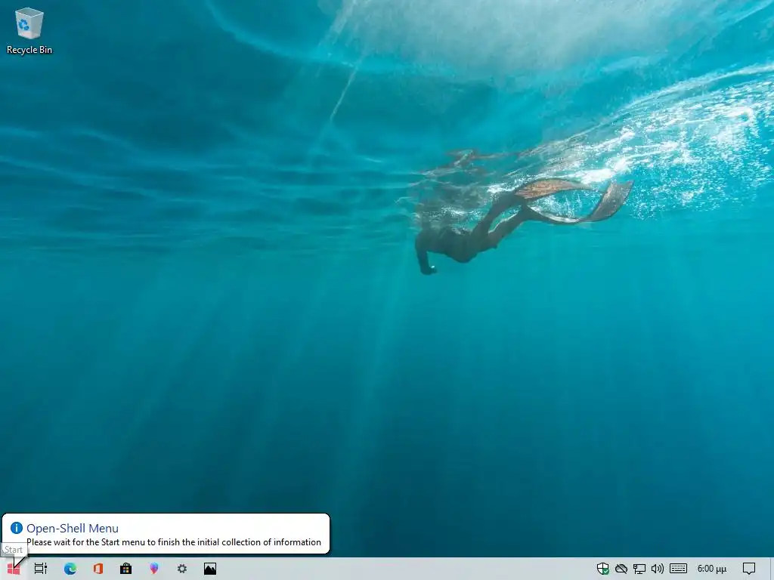Click the 'Please wait for the Start menu' message

[174, 542]
